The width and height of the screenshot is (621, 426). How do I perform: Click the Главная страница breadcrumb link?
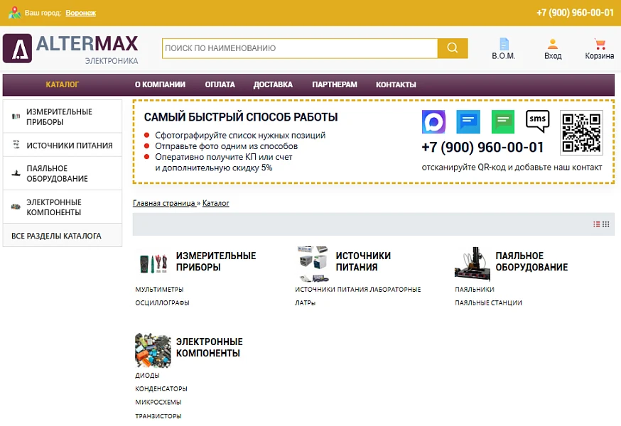164,203
